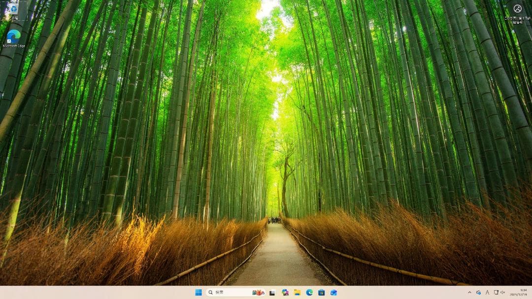Open Task View on the taskbar
Screen dimensions: 532x299
(271, 292)
